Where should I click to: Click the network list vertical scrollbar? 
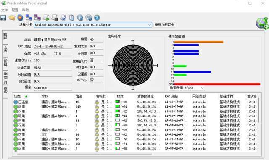click(259, 110)
